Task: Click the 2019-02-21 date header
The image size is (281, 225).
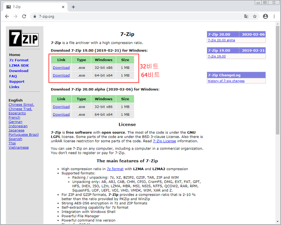Action: [x=252, y=51]
